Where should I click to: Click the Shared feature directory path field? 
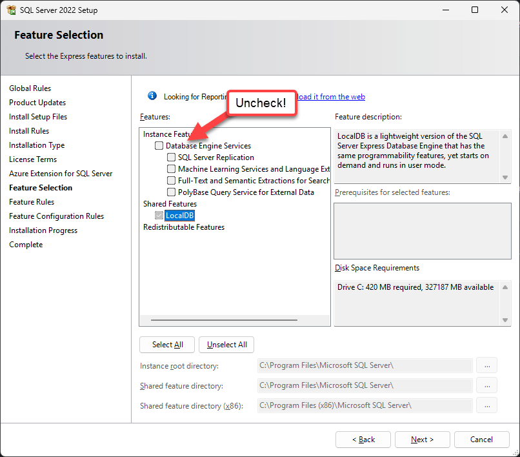pyautogui.click(x=365, y=385)
